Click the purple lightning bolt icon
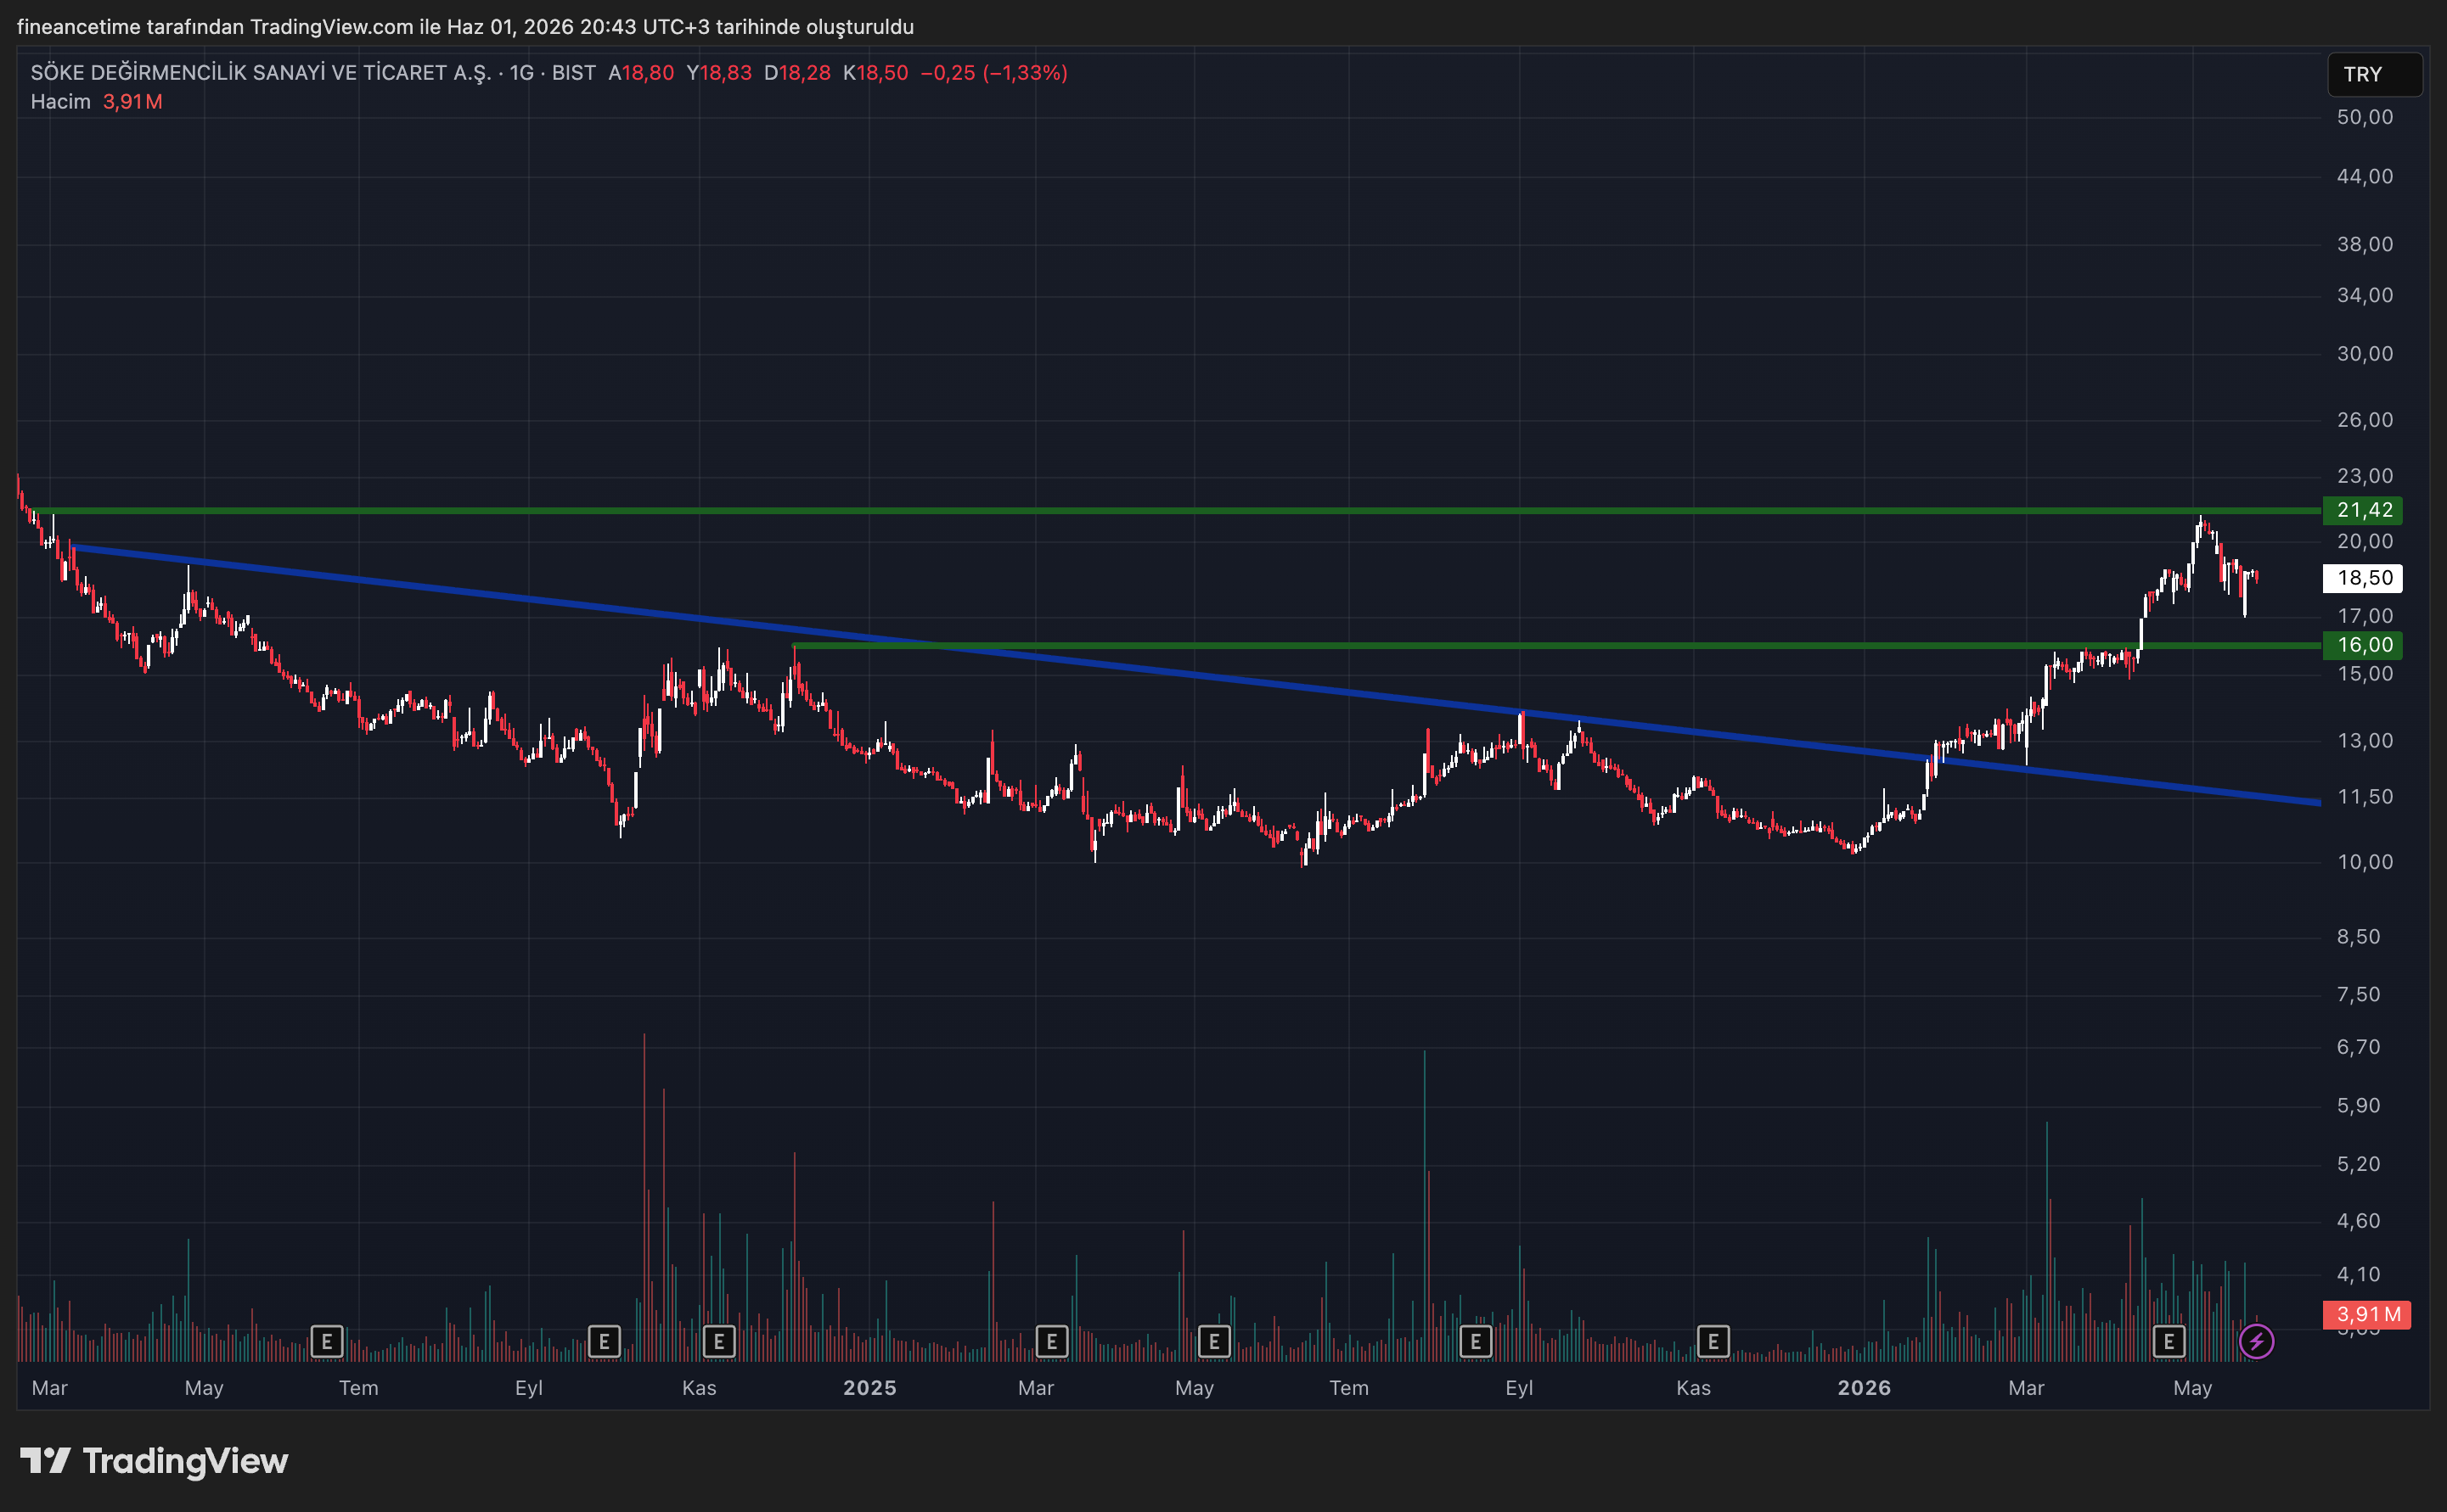The height and width of the screenshot is (1512, 2447). coord(2256,1341)
